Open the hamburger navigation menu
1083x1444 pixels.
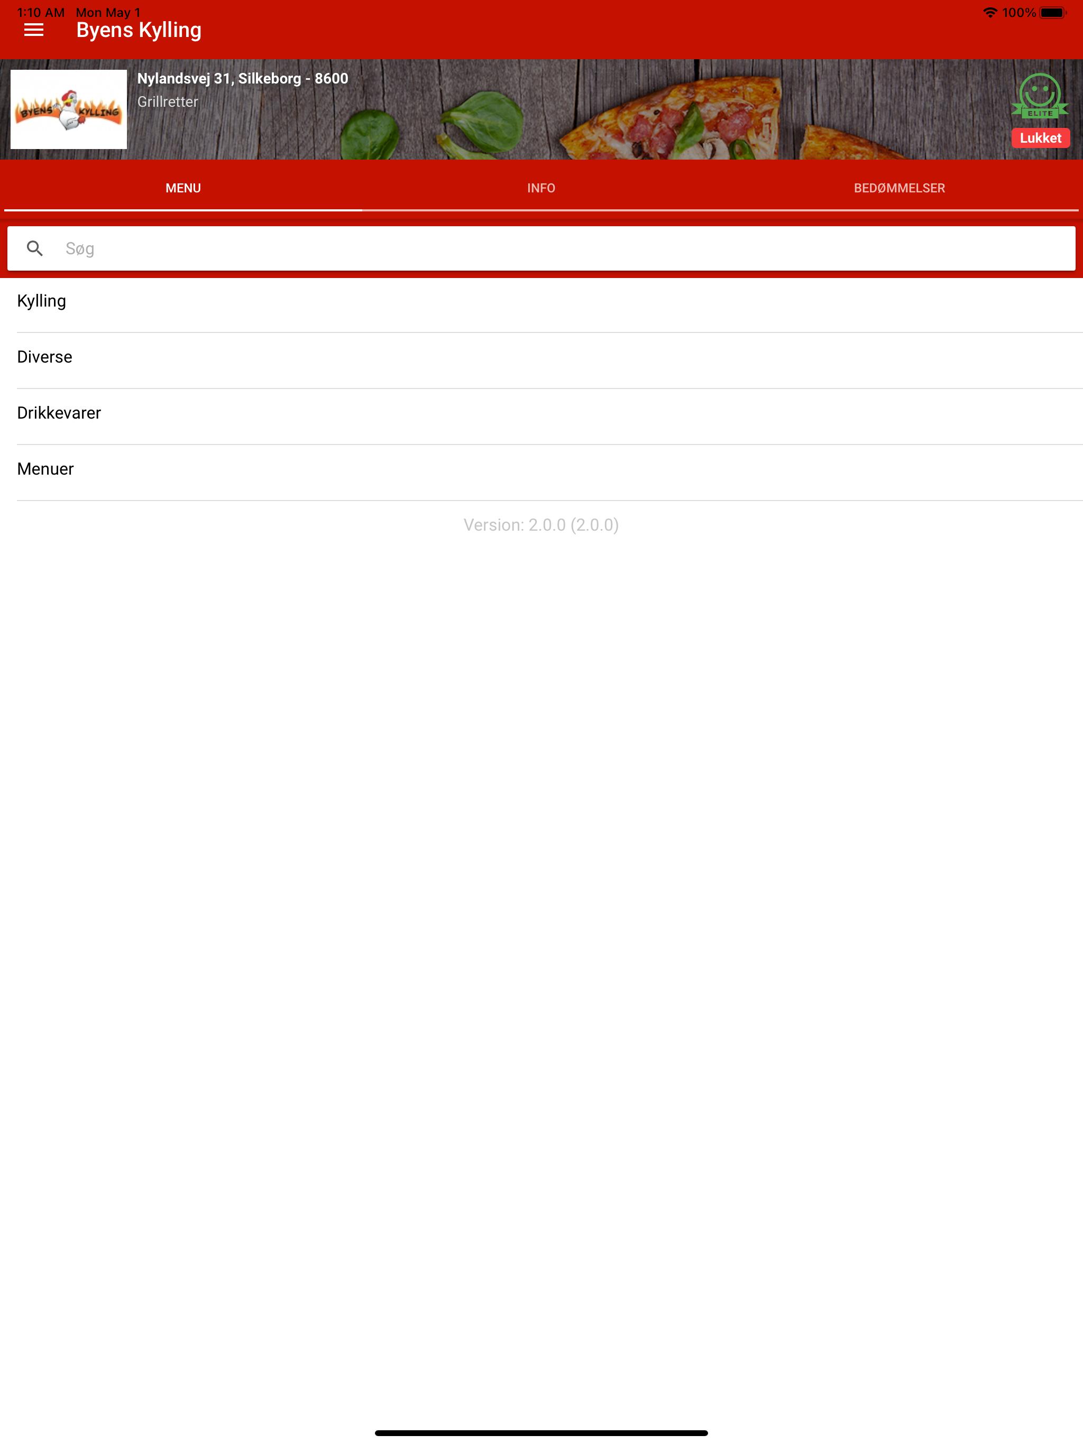tap(33, 30)
